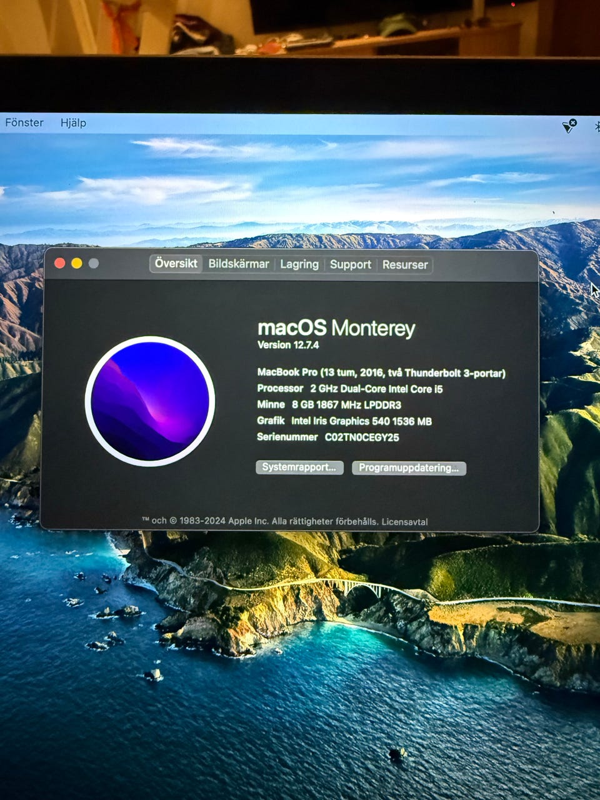600x800 pixels.
Task: Click the macOS Monterey logo icon
Action: tap(150, 401)
